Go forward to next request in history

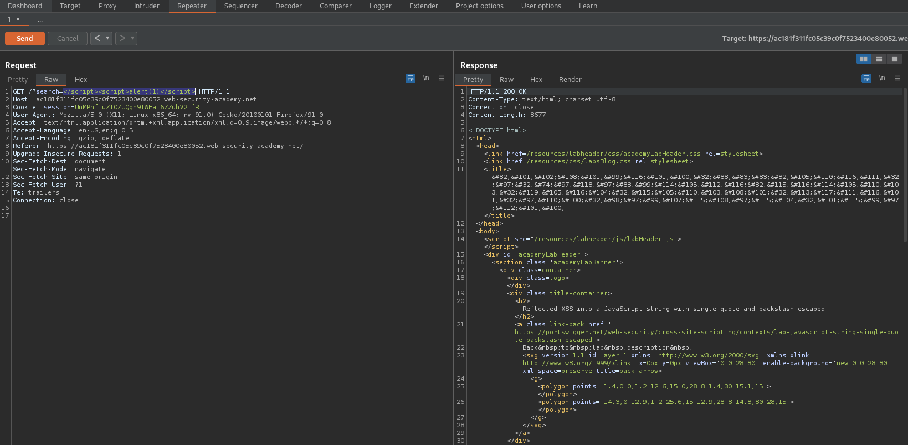coord(122,38)
